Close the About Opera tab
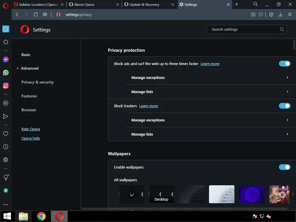The image size is (296, 222). 117,4
